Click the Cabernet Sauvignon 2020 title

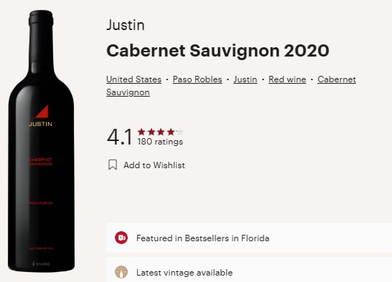click(218, 51)
